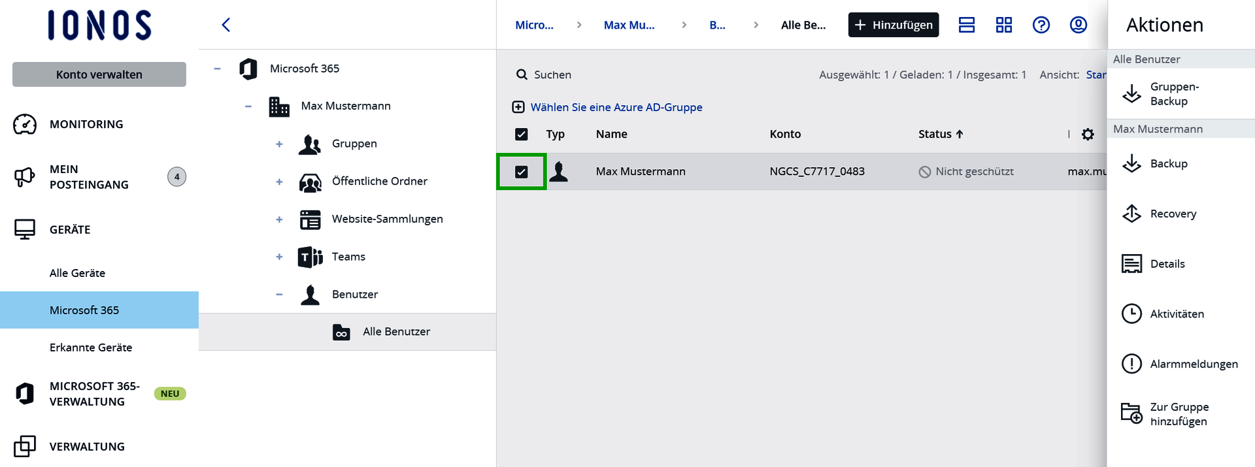Image resolution: width=1255 pixels, height=467 pixels.
Task: Click the inbox count badge 4
Action: click(x=176, y=176)
